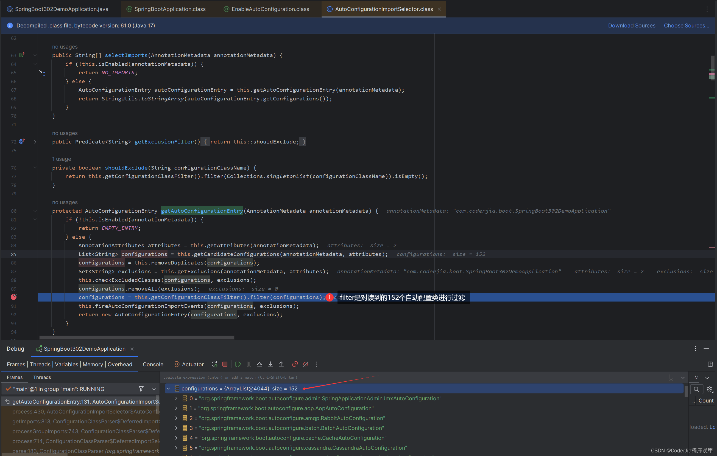This screenshot has height=456, width=717.
Task: Collapse the getAutoConfigurationEntry method fold
Action: point(35,211)
